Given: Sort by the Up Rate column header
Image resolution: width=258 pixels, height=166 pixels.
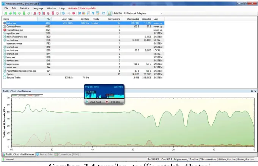Looking at the screenshot, I should point(81,19).
